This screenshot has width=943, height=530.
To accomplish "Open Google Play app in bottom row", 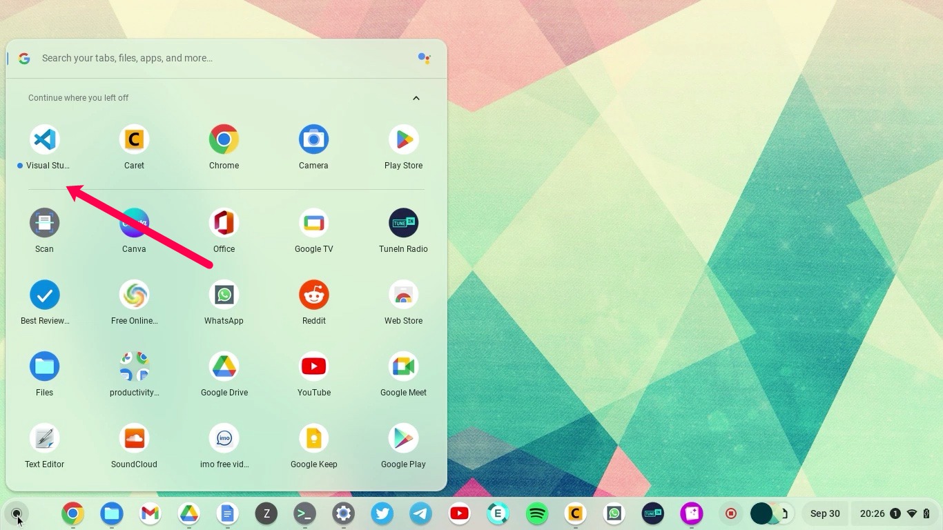I will click(403, 438).
